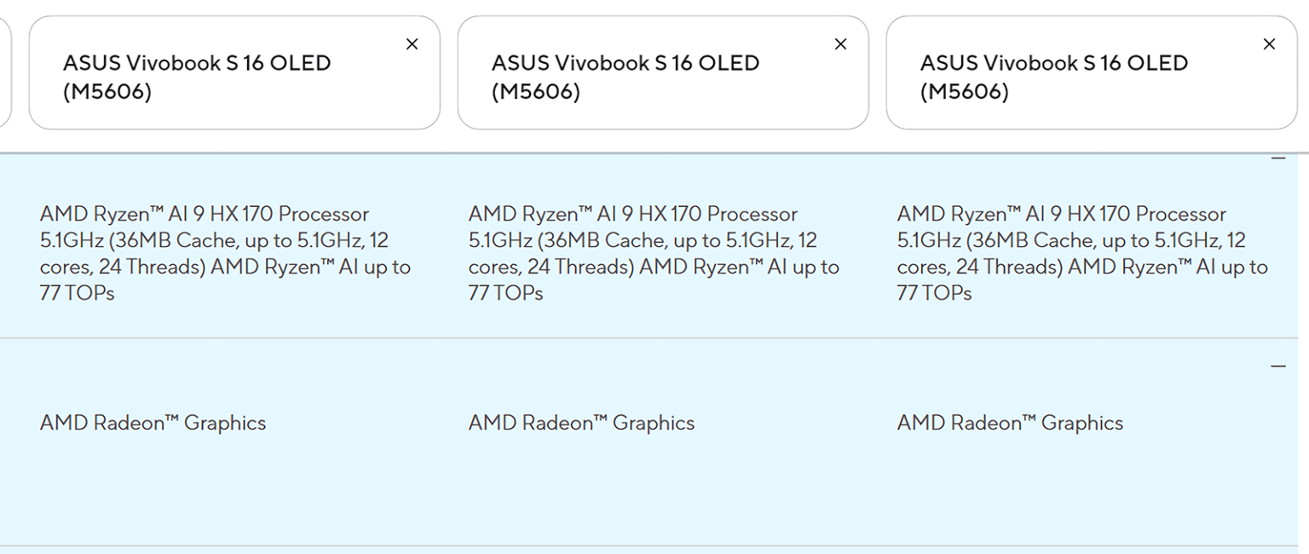This screenshot has height=554, width=1309.
Task: Click the minus icon beside the GPU row
Action: [1278, 365]
